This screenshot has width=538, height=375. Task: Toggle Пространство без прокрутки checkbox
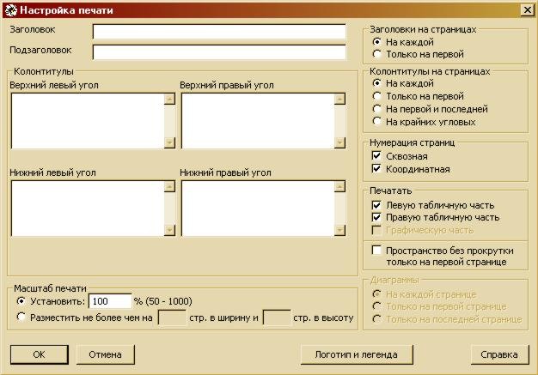[x=376, y=251]
